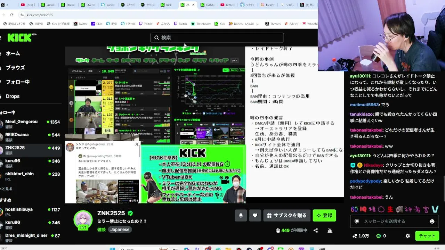445x250 pixels.
Task: Click the site info icon in address bar
Action: tap(22, 15)
